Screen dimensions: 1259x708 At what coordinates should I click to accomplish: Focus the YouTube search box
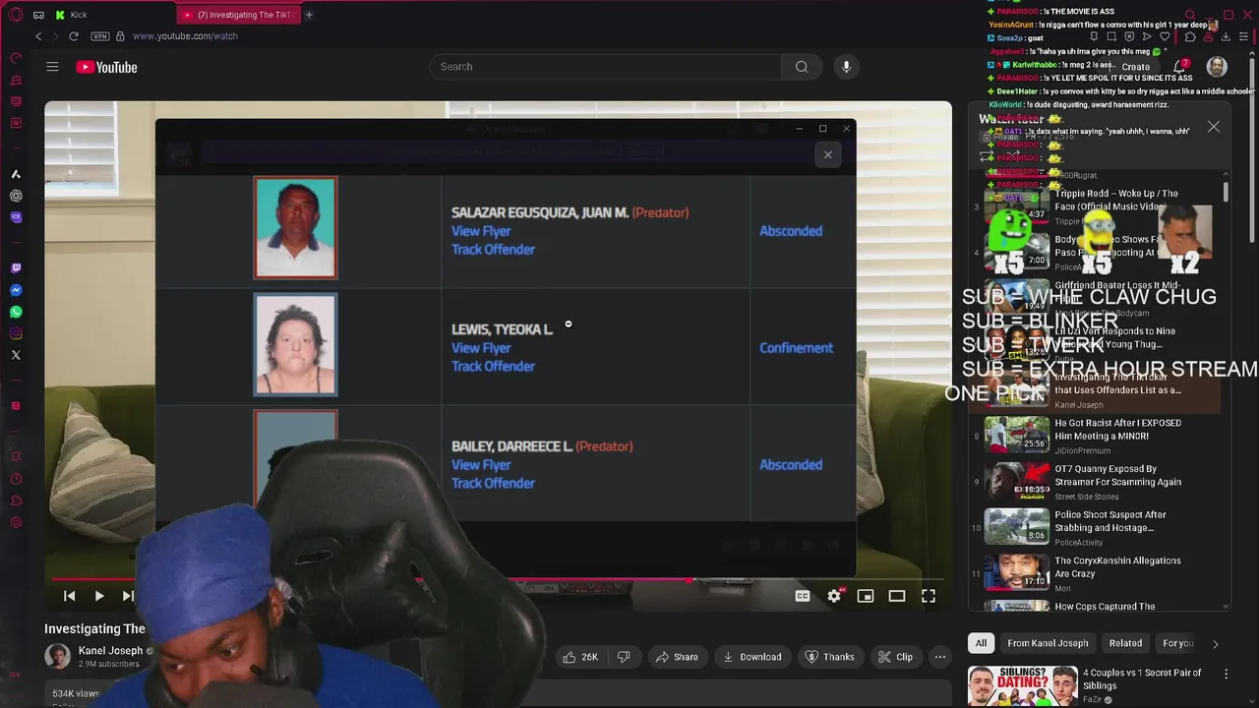(x=605, y=67)
